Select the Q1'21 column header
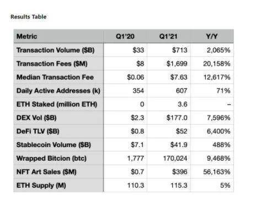The width and height of the screenshot is (266, 205). point(168,36)
